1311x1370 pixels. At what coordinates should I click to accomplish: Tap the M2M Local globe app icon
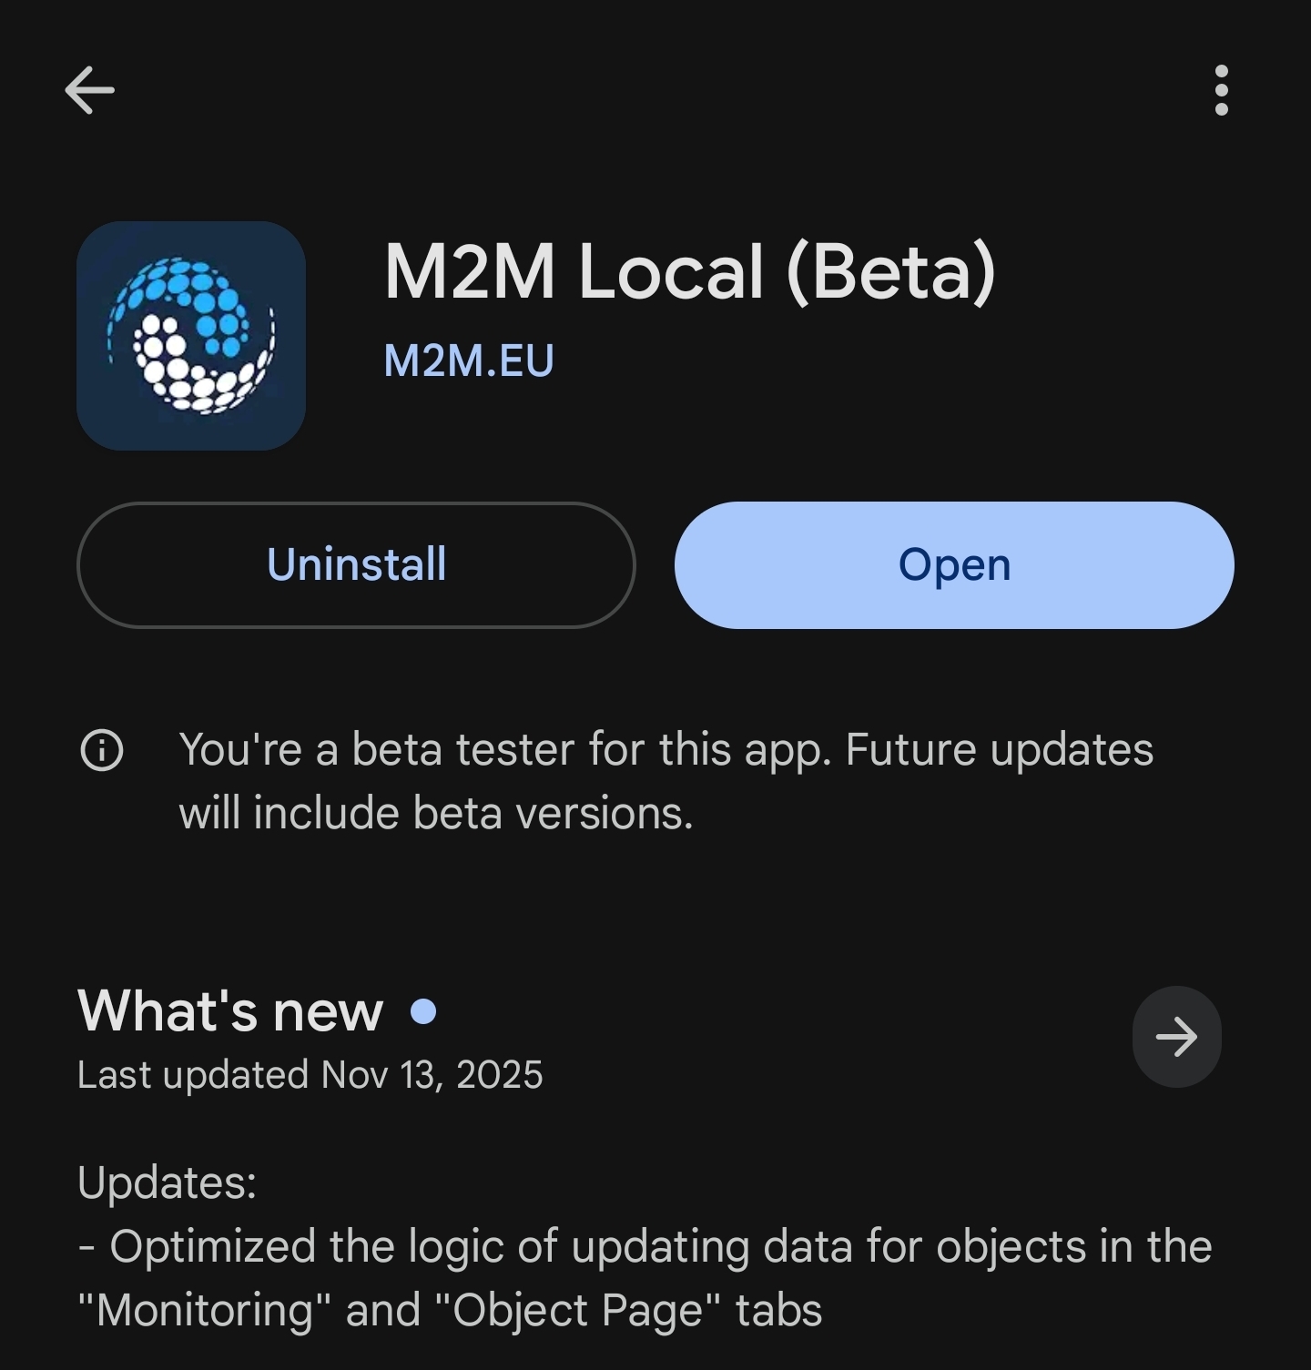coord(191,336)
